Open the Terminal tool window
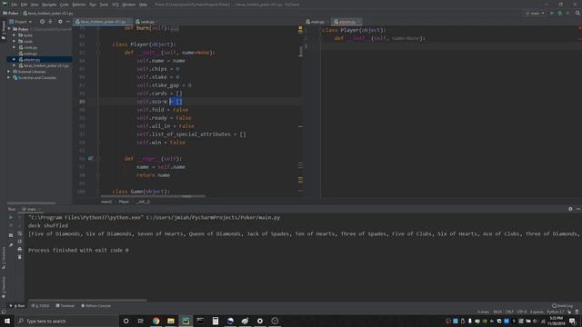The height and width of the screenshot is (327, 582). [x=65, y=306]
